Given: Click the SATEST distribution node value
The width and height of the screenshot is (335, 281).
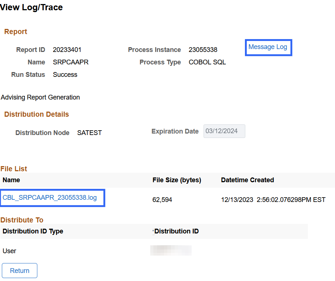Looking at the screenshot, I should point(89,133).
